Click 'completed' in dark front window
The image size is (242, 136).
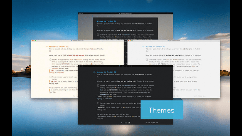pyautogui.click(x=108, y=99)
